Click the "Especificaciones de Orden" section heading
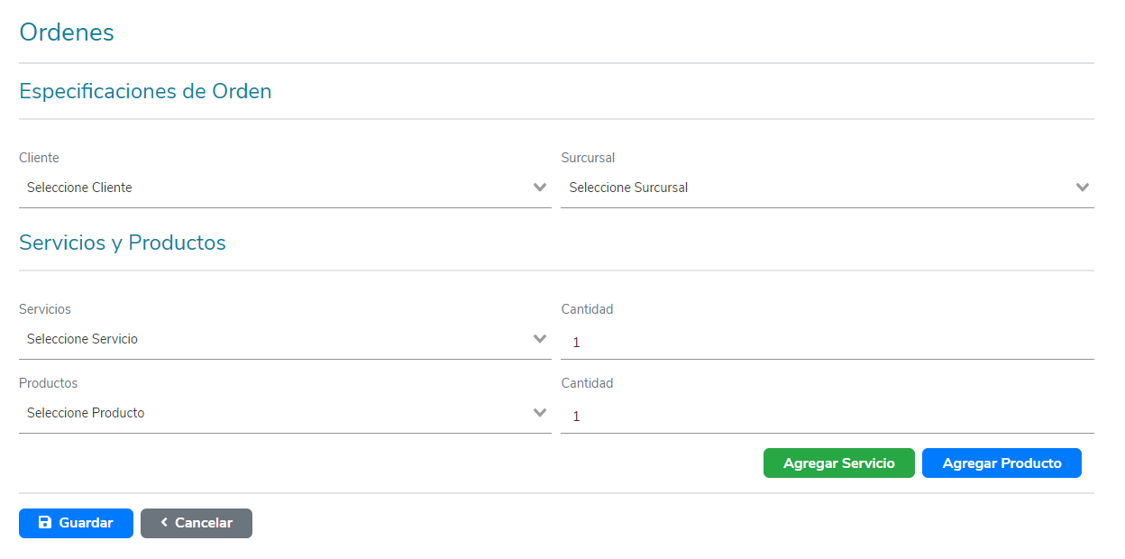 tap(145, 91)
